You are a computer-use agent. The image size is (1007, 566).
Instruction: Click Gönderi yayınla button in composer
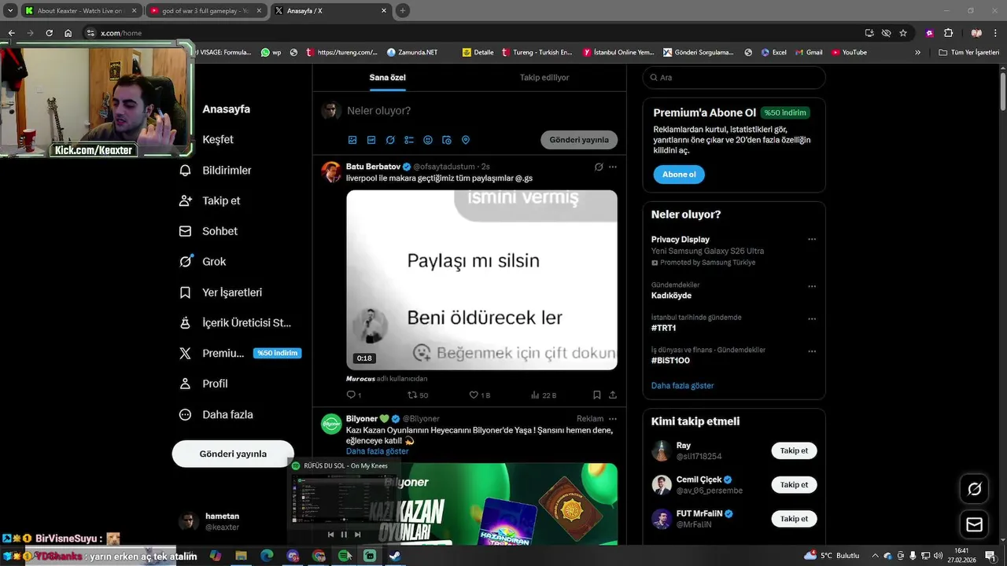pyautogui.click(x=579, y=140)
